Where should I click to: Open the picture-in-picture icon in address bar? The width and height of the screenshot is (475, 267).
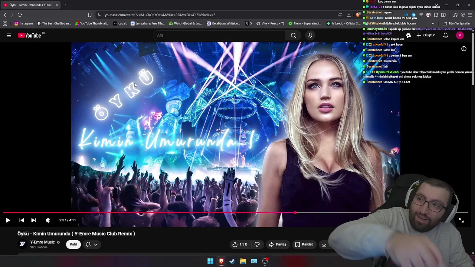pyautogui.click(x=340, y=15)
